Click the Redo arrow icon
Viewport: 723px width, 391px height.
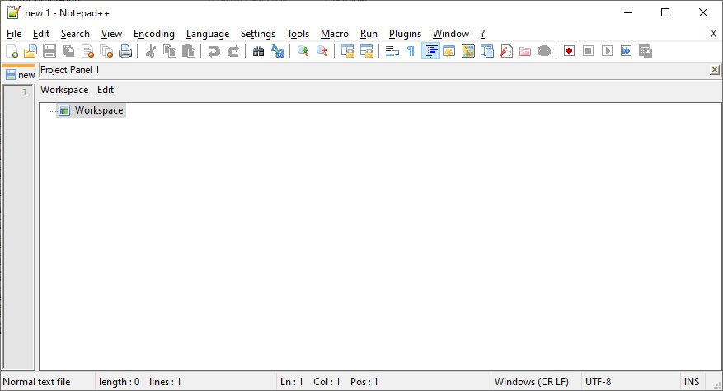coord(233,51)
